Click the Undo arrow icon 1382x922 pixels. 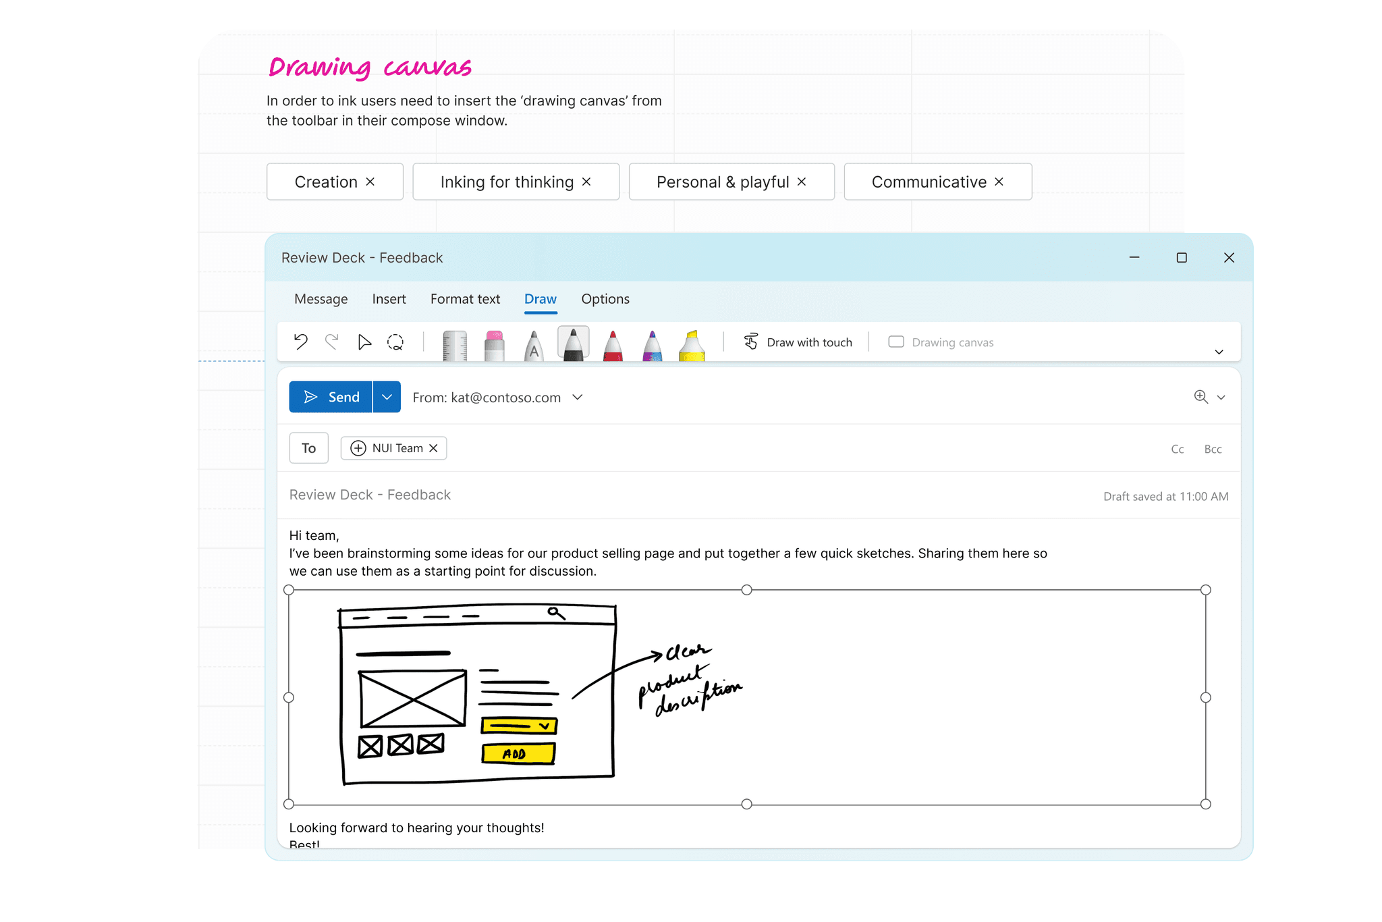tap(301, 342)
